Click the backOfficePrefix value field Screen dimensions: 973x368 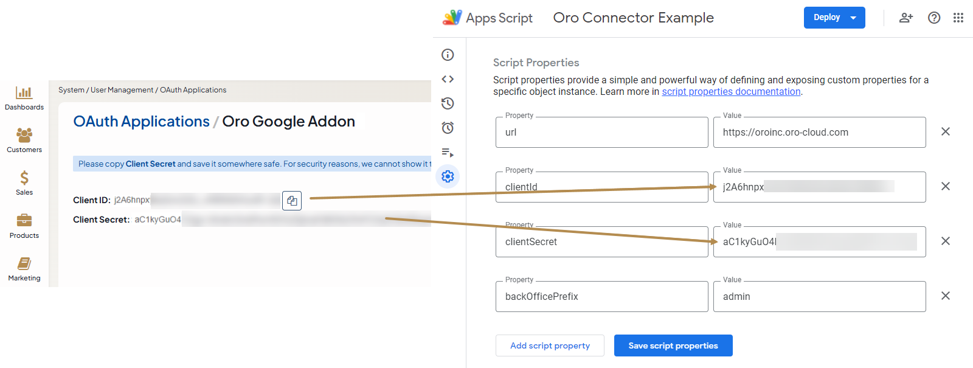click(x=819, y=297)
